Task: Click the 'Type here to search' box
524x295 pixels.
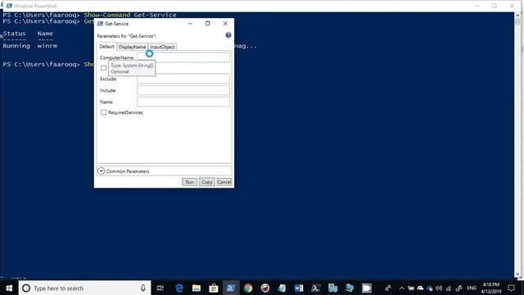Action: coord(84,288)
